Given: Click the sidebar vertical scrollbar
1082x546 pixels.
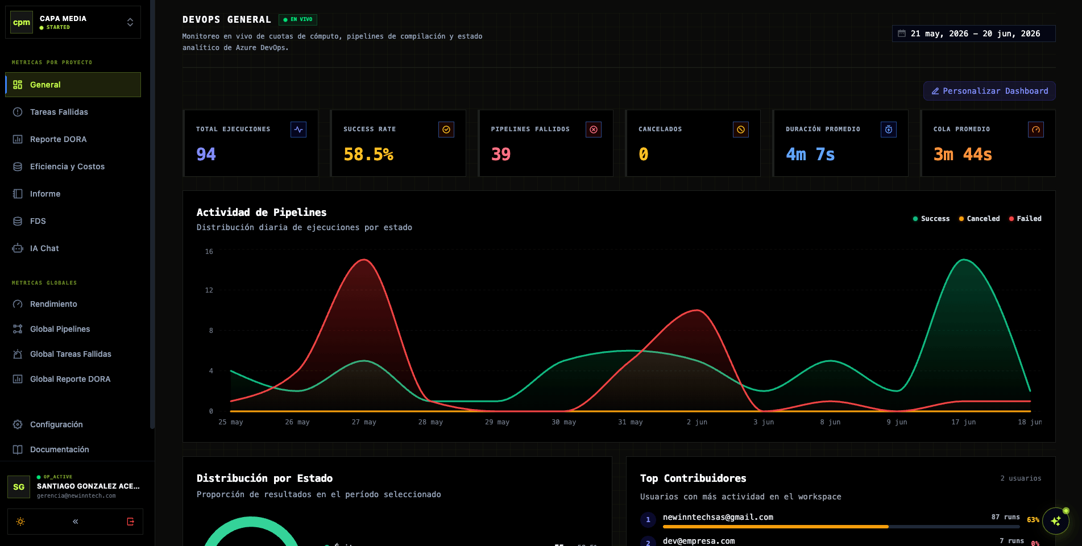Looking at the screenshot, I should point(152,215).
